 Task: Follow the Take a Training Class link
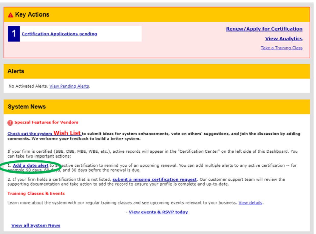282,48
